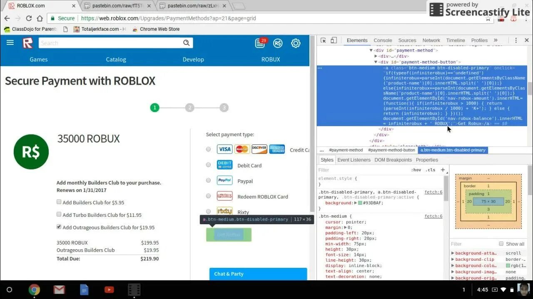533x299 pixels.
Task: Click the green Secure padlock in the address bar
Action: pos(52,18)
